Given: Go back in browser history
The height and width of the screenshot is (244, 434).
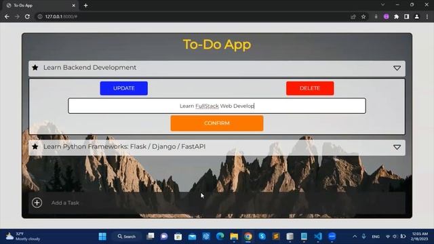Looking at the screenshot, I should coord(7,16).
